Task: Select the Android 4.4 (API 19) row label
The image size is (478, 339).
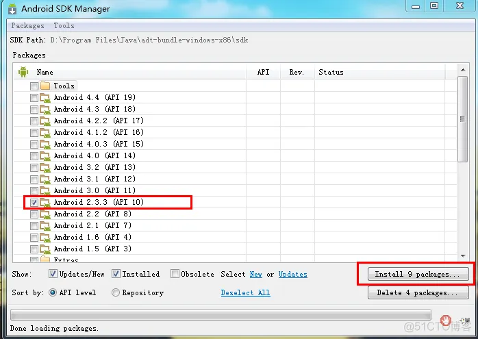Action: point(95,97)
